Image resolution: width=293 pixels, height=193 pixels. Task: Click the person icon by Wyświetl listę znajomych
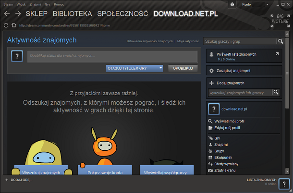[x=211, y=54]
